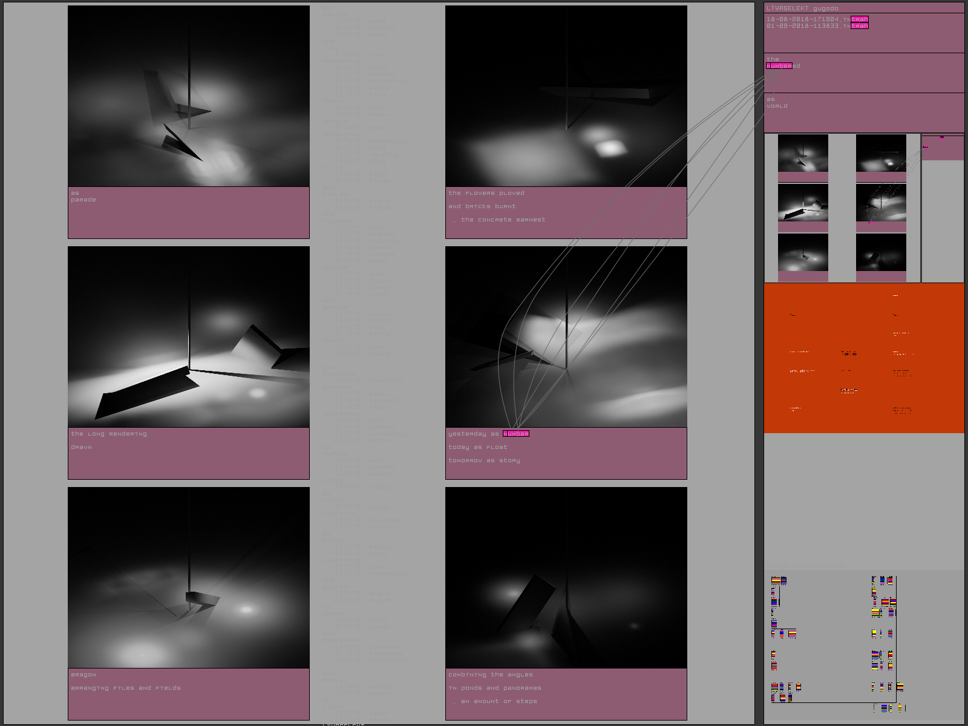Click the highlighted word "number" in the yesterday caption

(515, 434)
